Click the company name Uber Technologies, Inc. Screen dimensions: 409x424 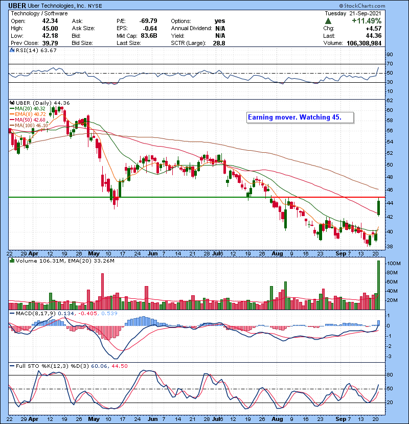[x=57, y=6]
